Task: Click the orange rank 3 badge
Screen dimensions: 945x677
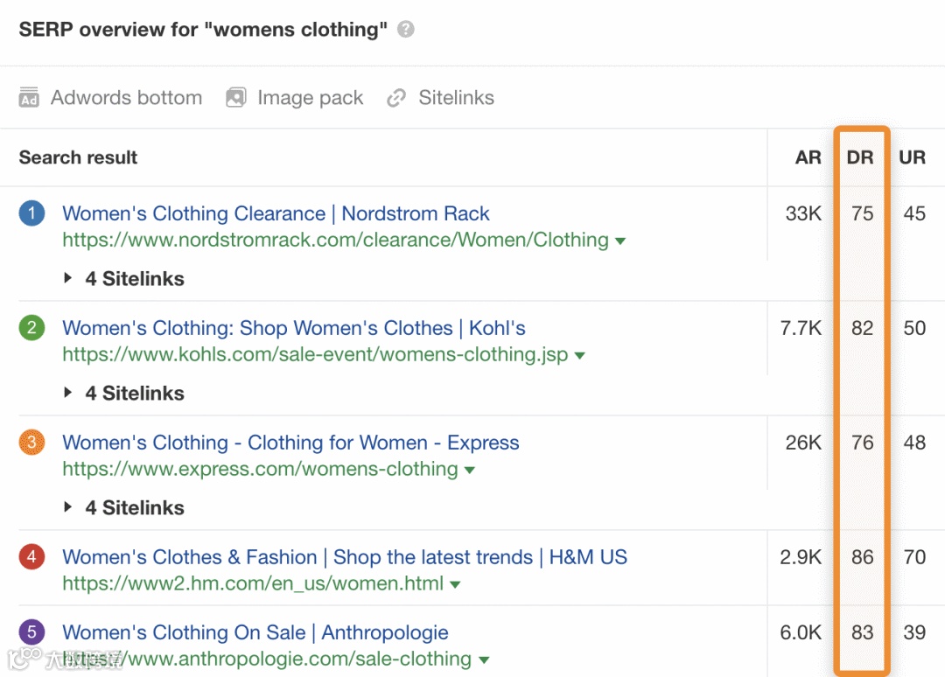Action: (x=31, y=443)
